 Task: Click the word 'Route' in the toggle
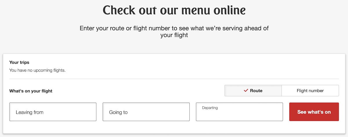(x=256, y=91)
